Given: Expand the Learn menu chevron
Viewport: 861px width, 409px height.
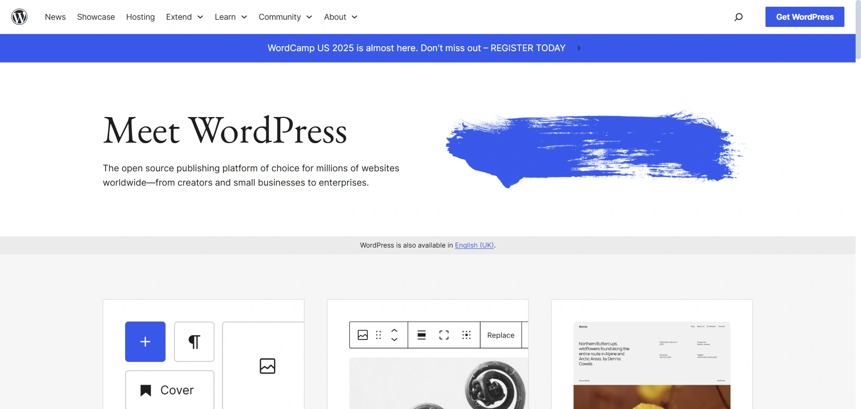Looking at the screenshot, I should click(244, 17).
